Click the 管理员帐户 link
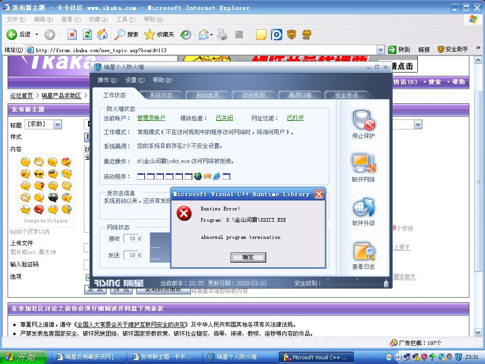 (151, 118)
